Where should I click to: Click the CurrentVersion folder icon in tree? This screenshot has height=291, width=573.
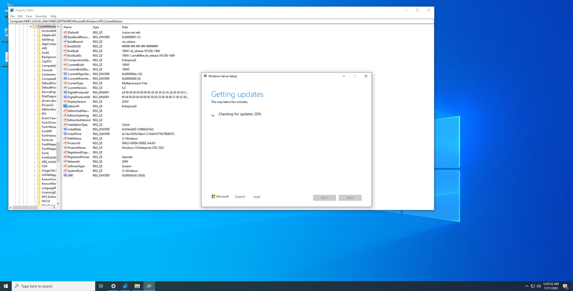[35, 26]
